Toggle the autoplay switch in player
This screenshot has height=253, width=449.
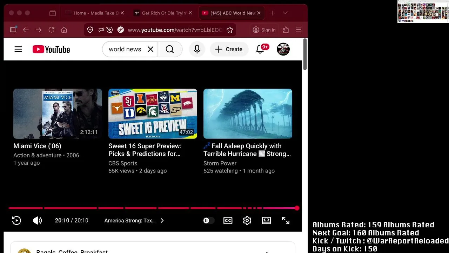coord(208,220)
